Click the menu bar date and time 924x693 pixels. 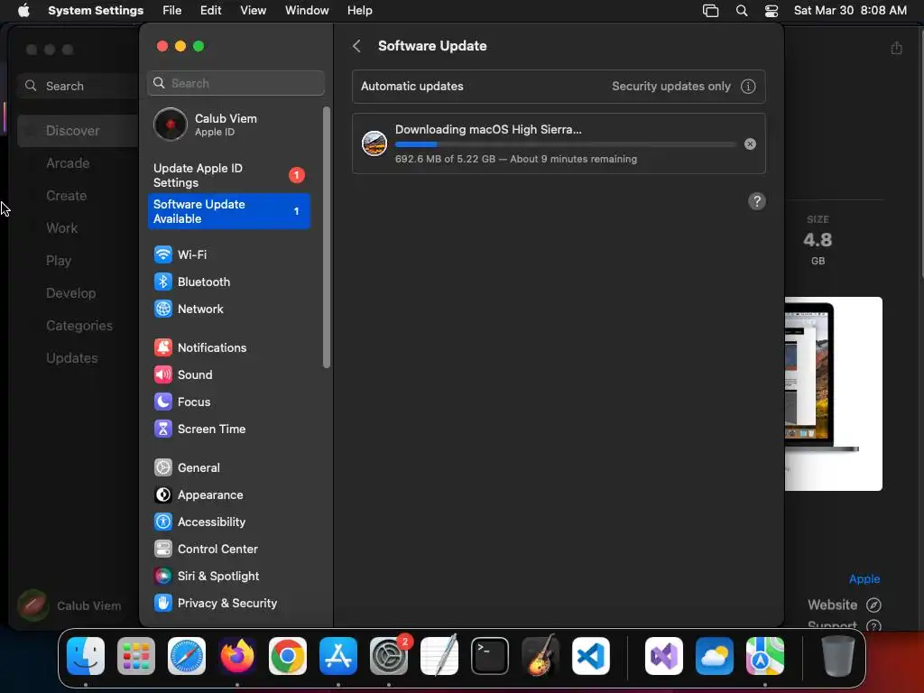click(850, 11)
